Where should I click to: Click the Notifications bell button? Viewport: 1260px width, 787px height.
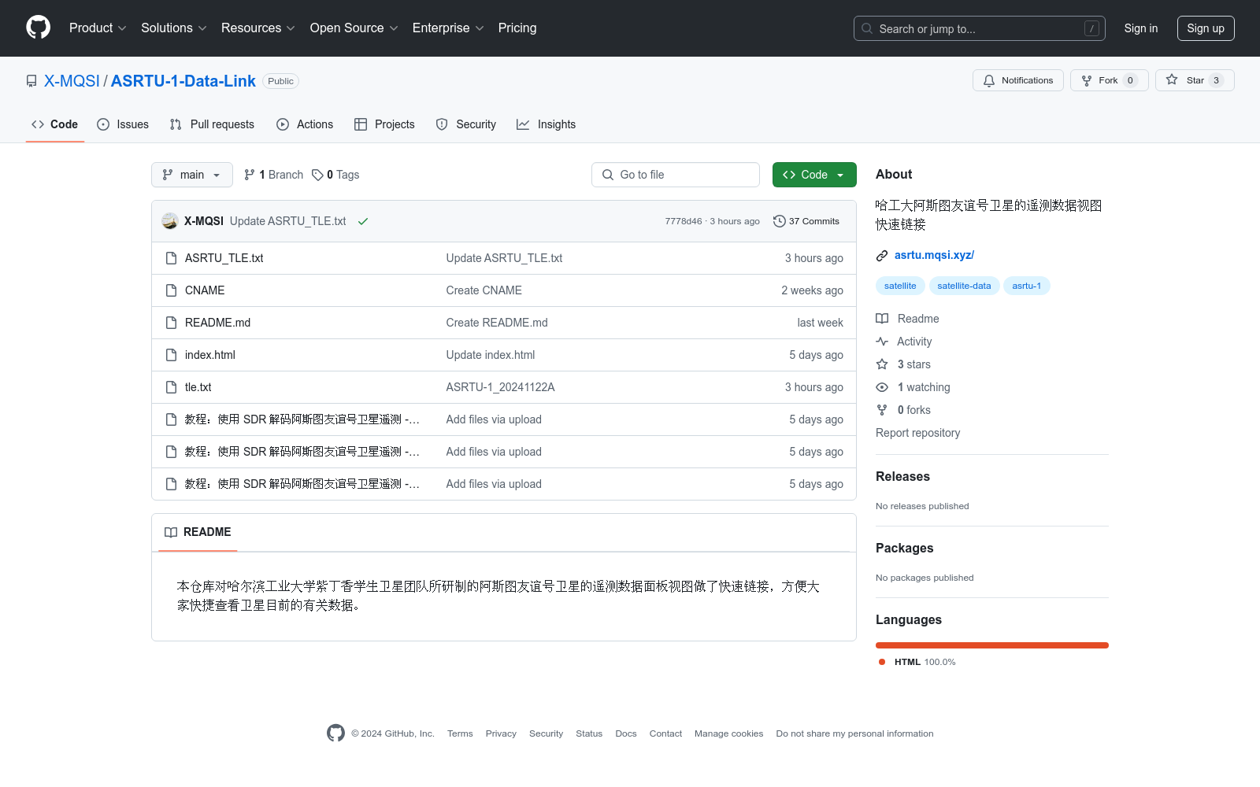click(x=1018, y=80)
